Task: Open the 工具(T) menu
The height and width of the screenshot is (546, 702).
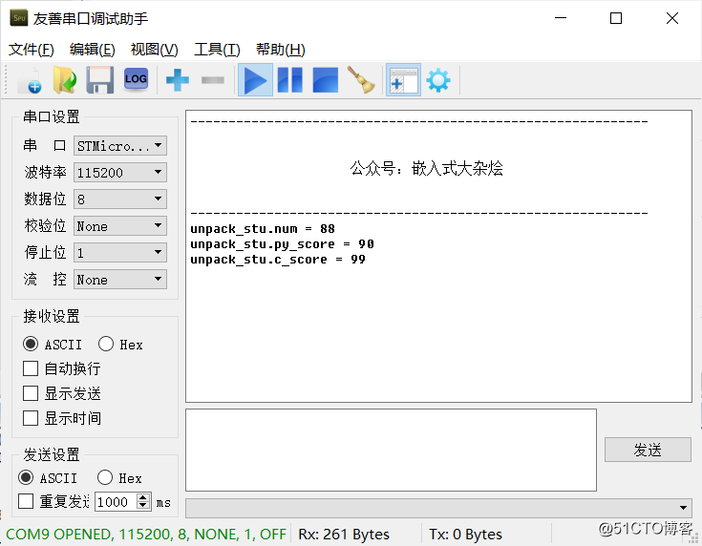Action: [217, 50]
